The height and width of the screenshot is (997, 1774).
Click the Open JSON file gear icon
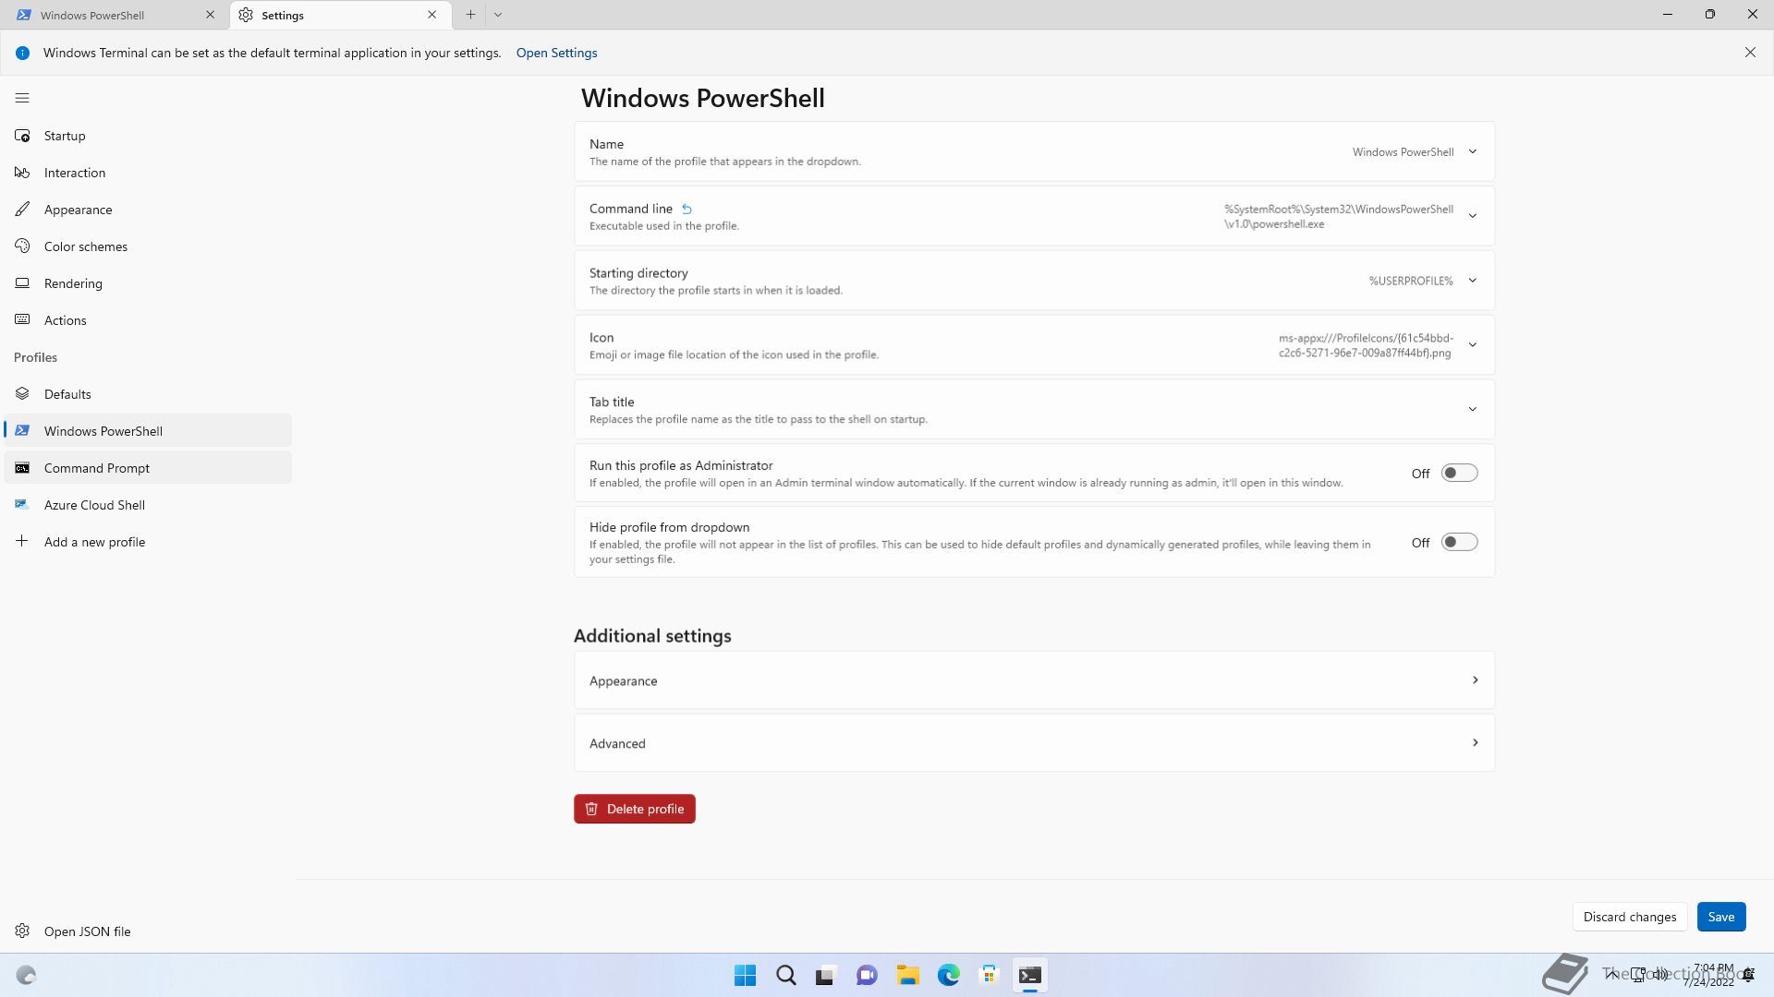coord(22,931)
